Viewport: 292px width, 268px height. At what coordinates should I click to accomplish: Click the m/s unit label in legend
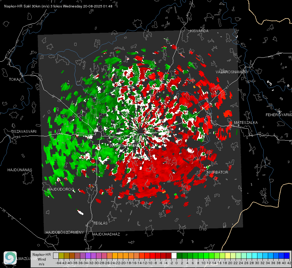[x=41, y=264]
